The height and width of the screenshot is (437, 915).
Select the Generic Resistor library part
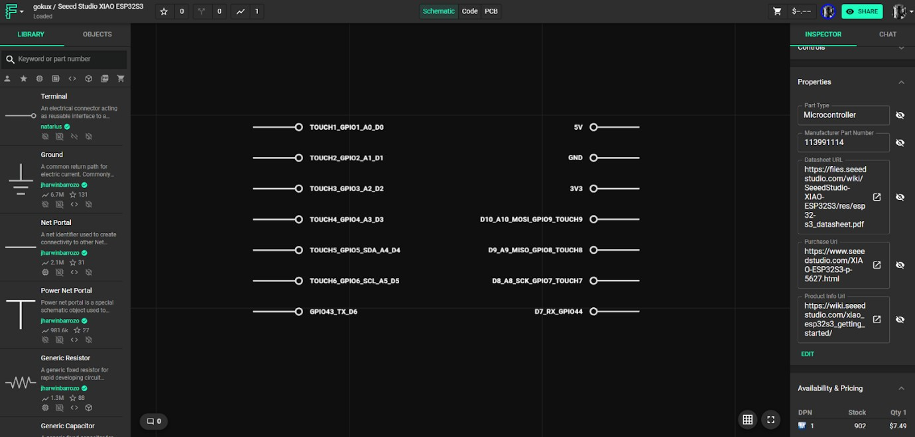[x=61, y=383]
